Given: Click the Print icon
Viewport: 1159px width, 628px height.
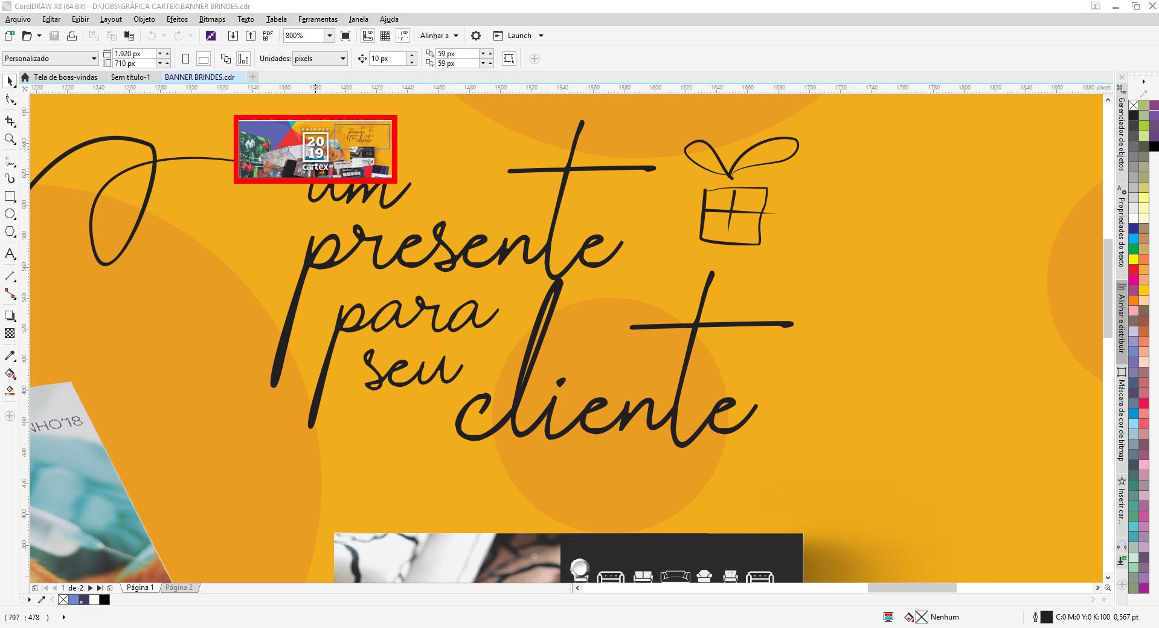Looking at the screenshot, I should (x=72, y=36).
